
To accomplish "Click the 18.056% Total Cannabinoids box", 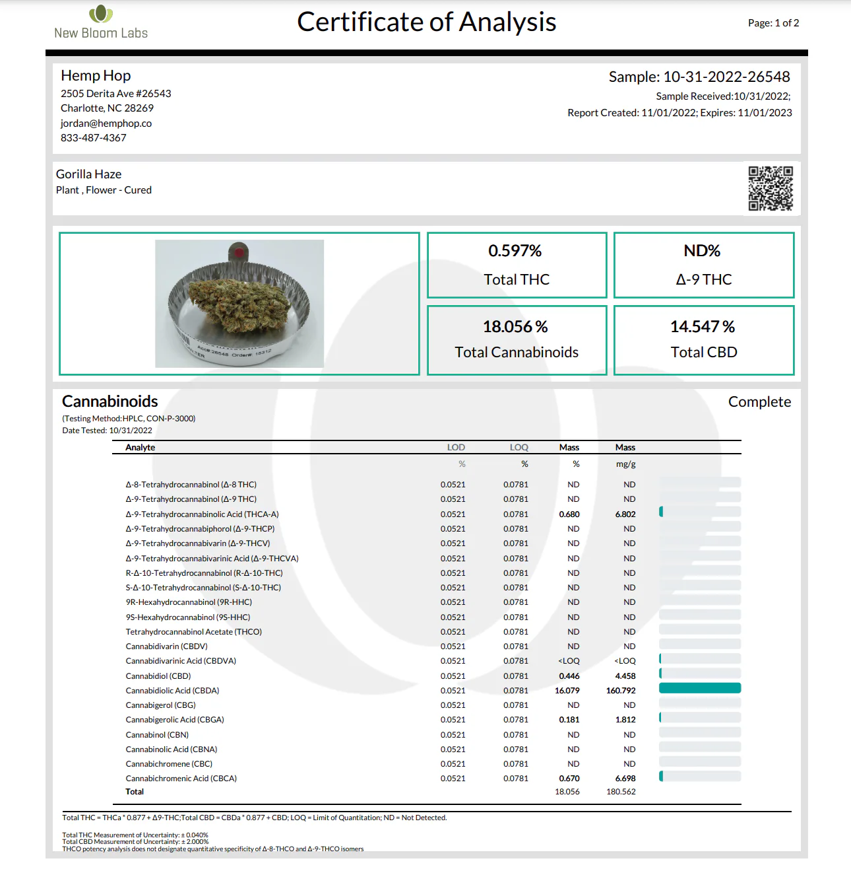I will (517, 340).
